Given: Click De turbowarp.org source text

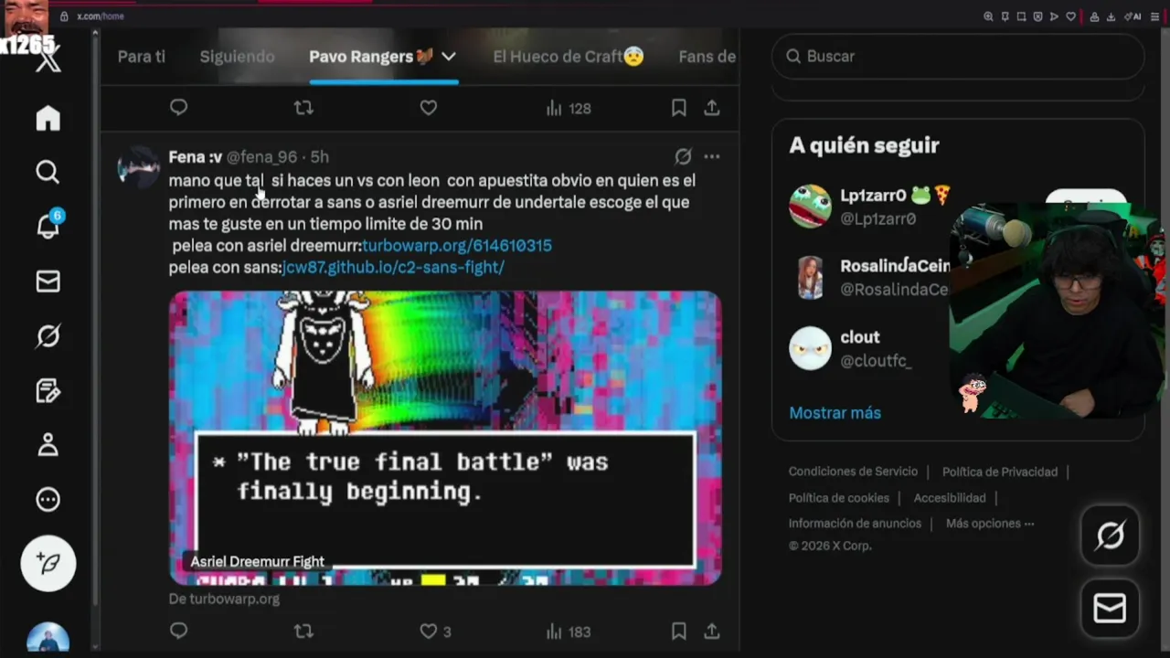Looking at the screenshot, I should click(x=224, y=599).
